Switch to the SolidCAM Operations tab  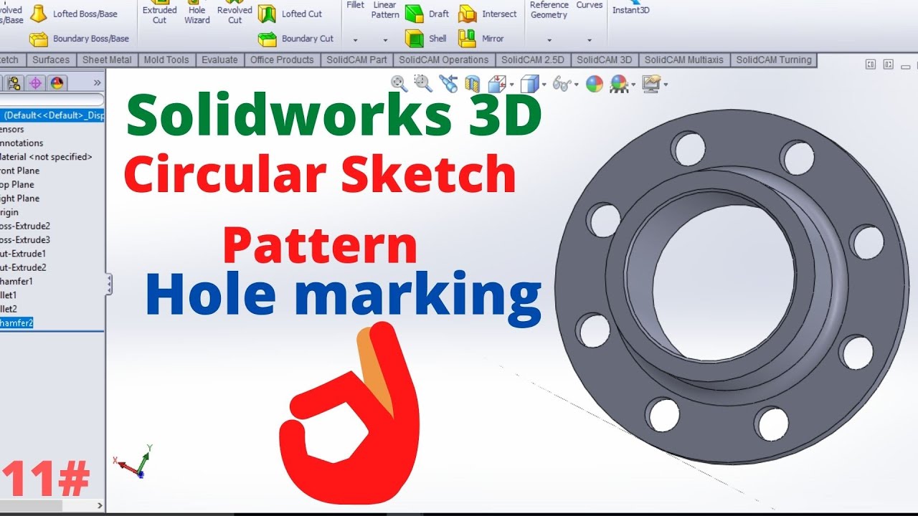pos(443,60)
